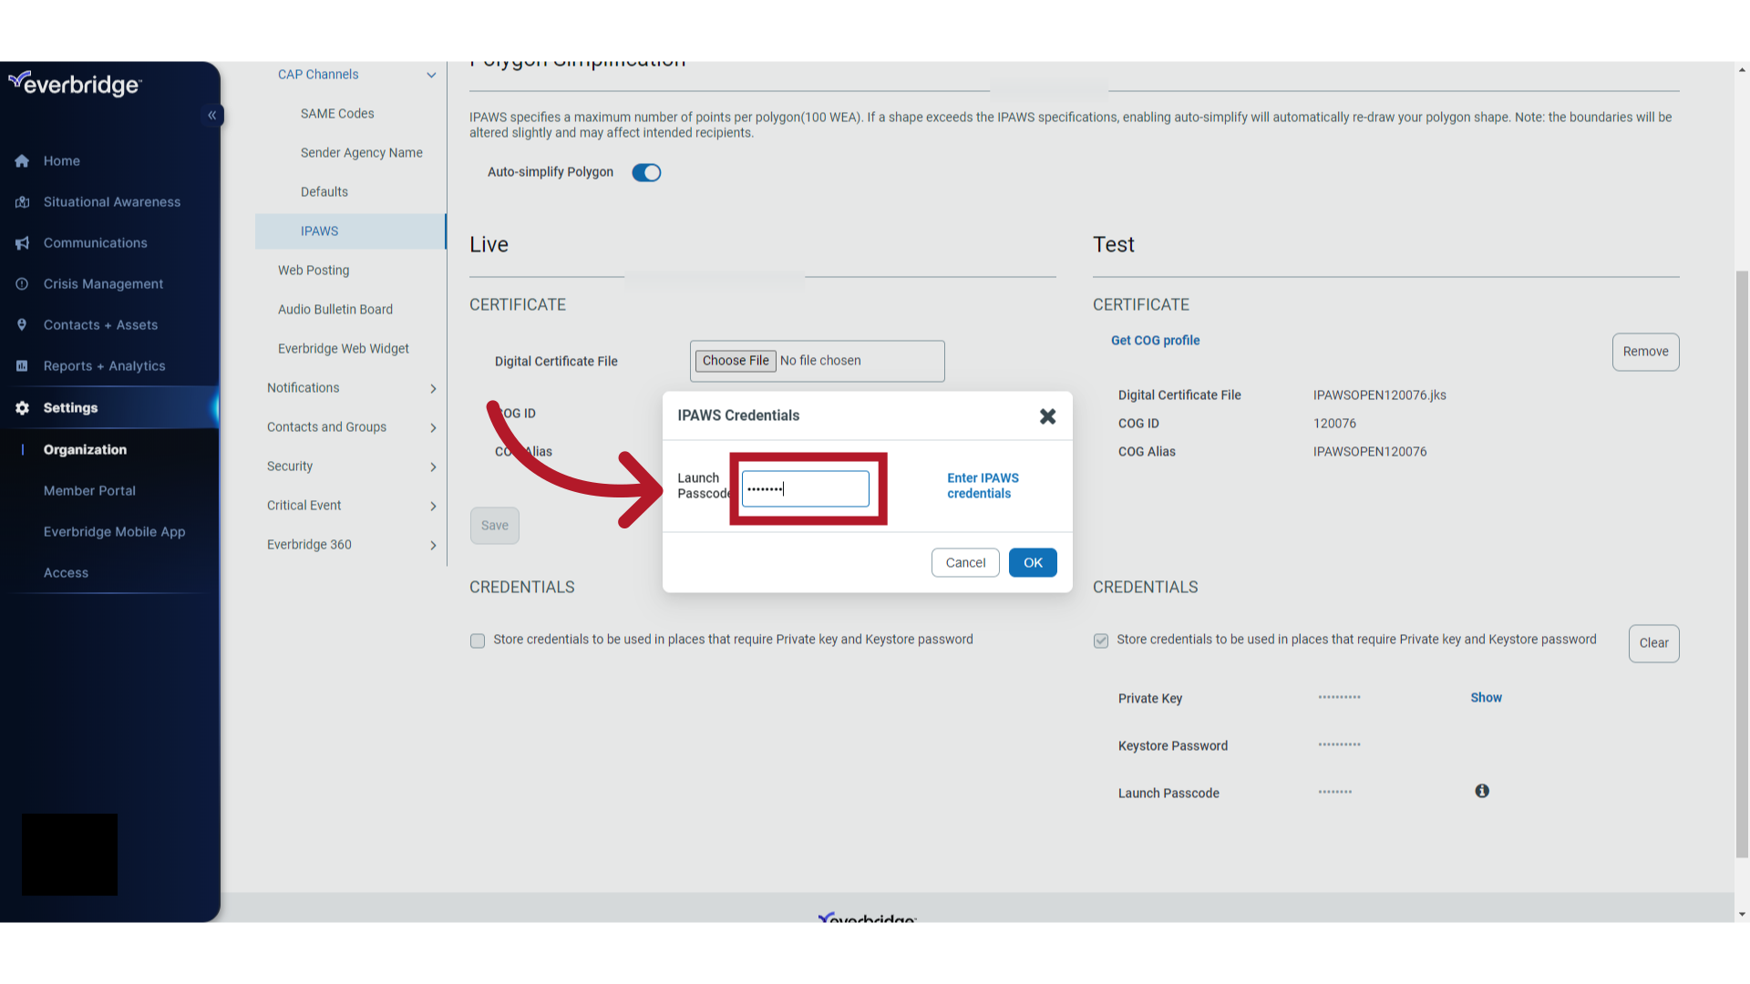Click Enter IPAWS credentials link

tap(982, 486)
